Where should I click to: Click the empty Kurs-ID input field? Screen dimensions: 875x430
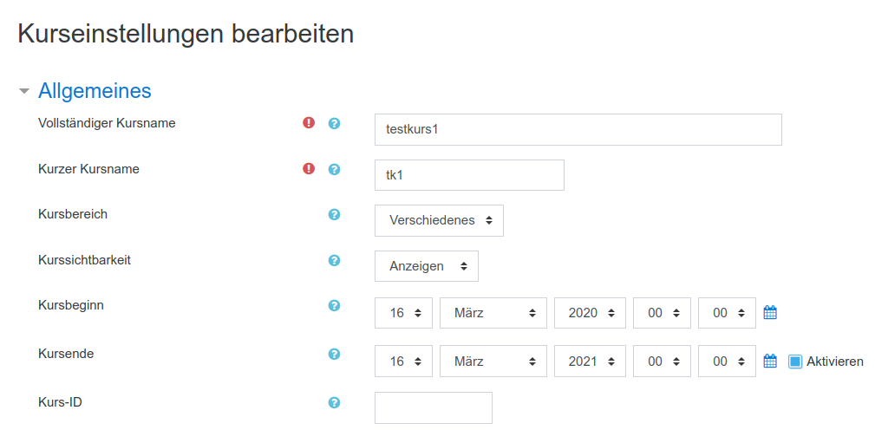click(433, 407)
